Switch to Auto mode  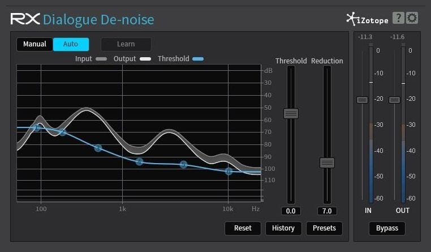click(71, 44)
